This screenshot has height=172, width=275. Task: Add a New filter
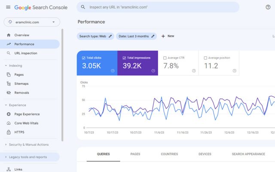[168, 36]
